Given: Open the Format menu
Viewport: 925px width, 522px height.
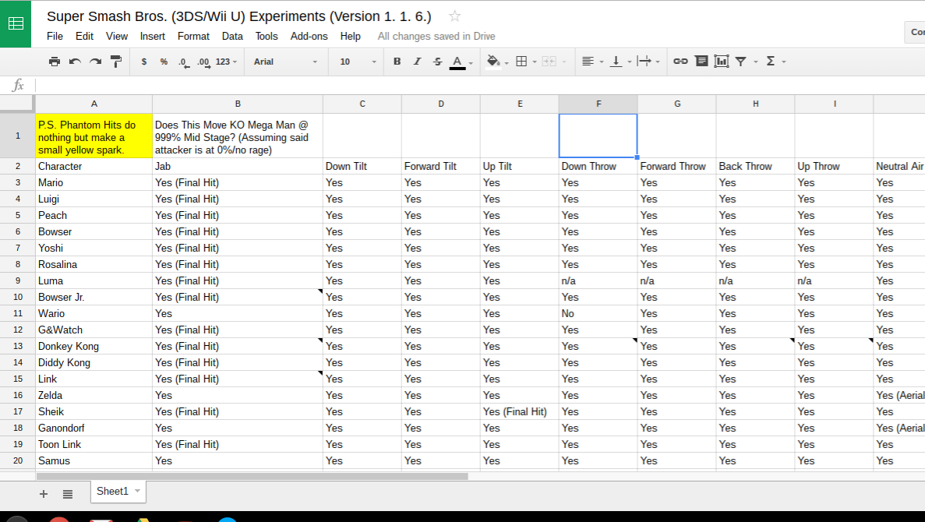Looking at the screenshot, I should point(193,36).
